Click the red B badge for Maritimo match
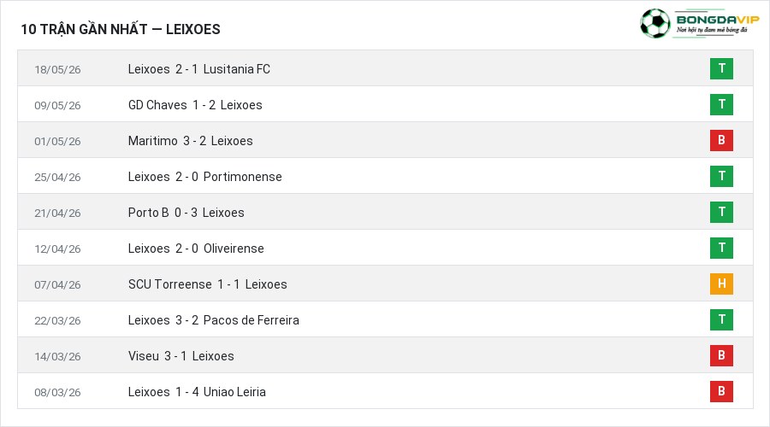Image resolution: width=770 pixels, height=427 pixels. (x=721, y=140)
